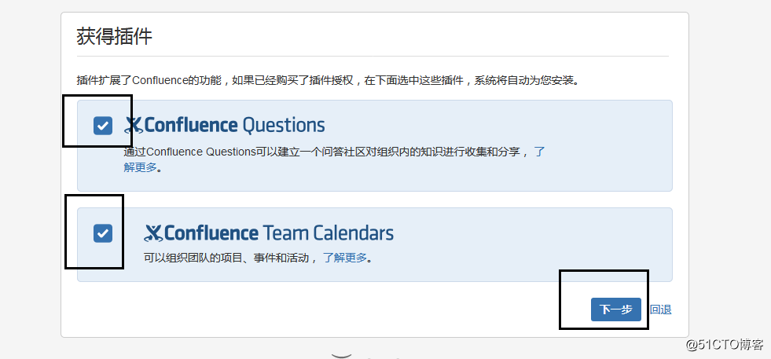
Task: Click the Confluence X icon beside Team Calendars
Action: coord(153,233)
